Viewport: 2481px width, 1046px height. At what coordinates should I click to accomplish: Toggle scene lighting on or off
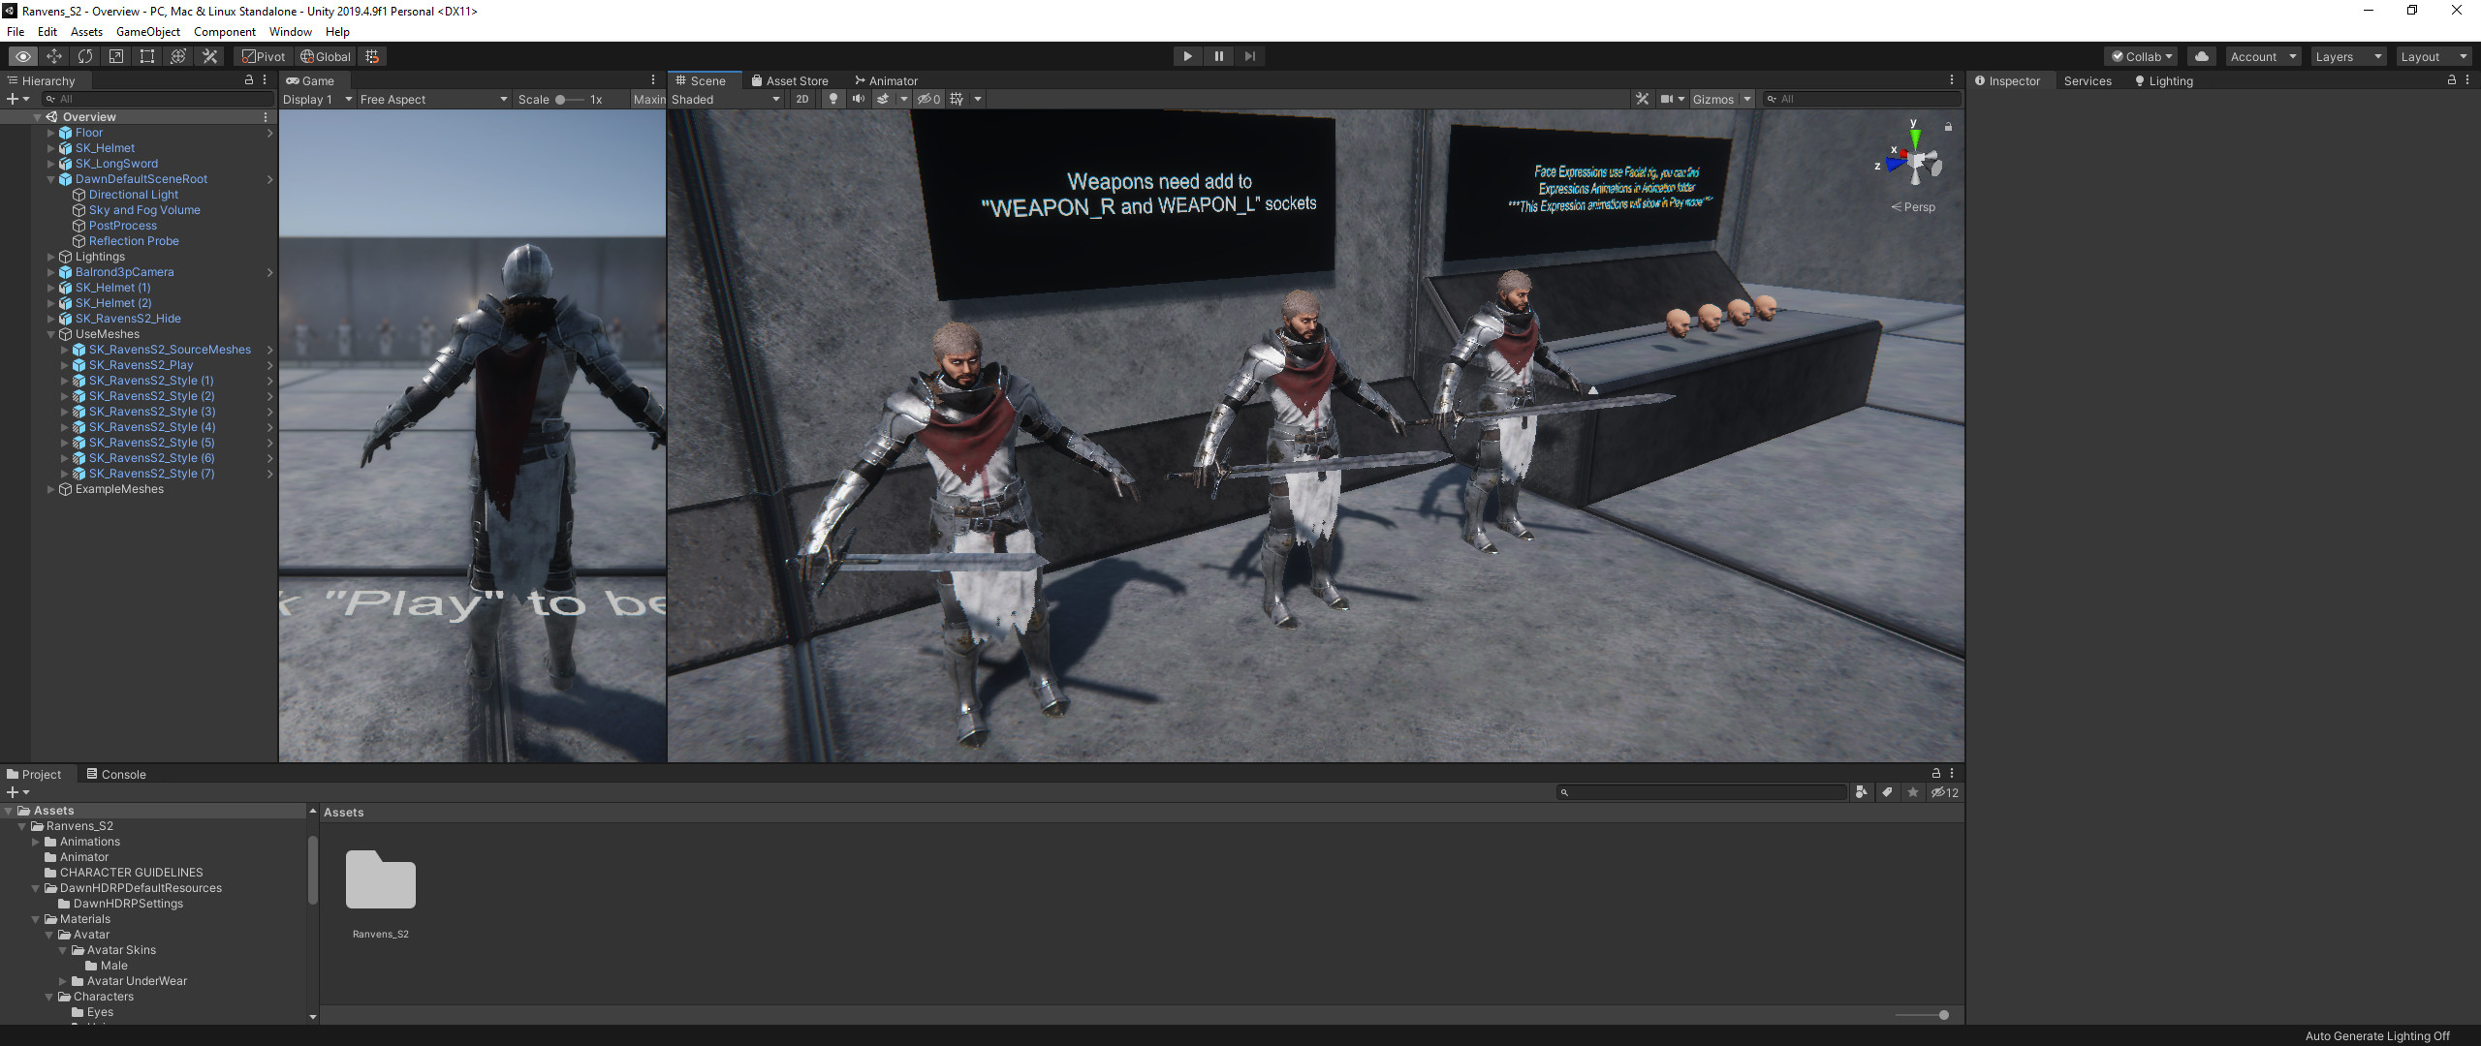click(x=832, y=99)
